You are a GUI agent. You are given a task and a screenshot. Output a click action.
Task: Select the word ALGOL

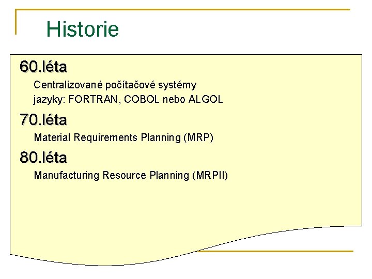[x=206, y=99]
